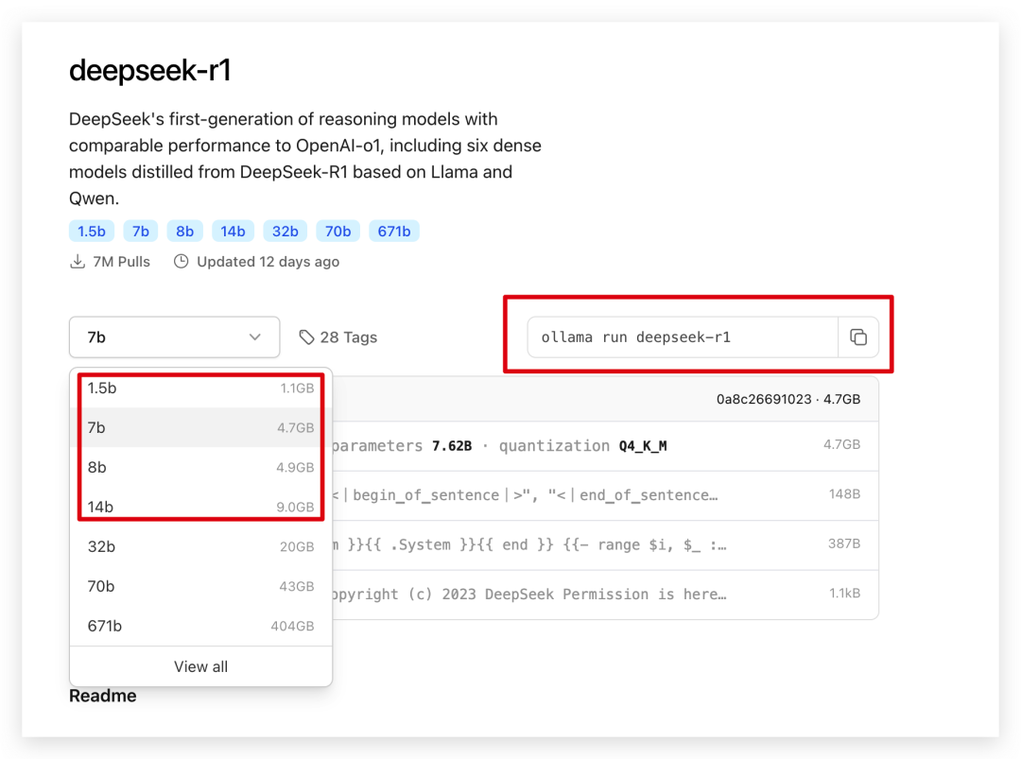Select the 70b size badge
The height and width of the screenshot is (759, 1021).
[x=337, y=231]
